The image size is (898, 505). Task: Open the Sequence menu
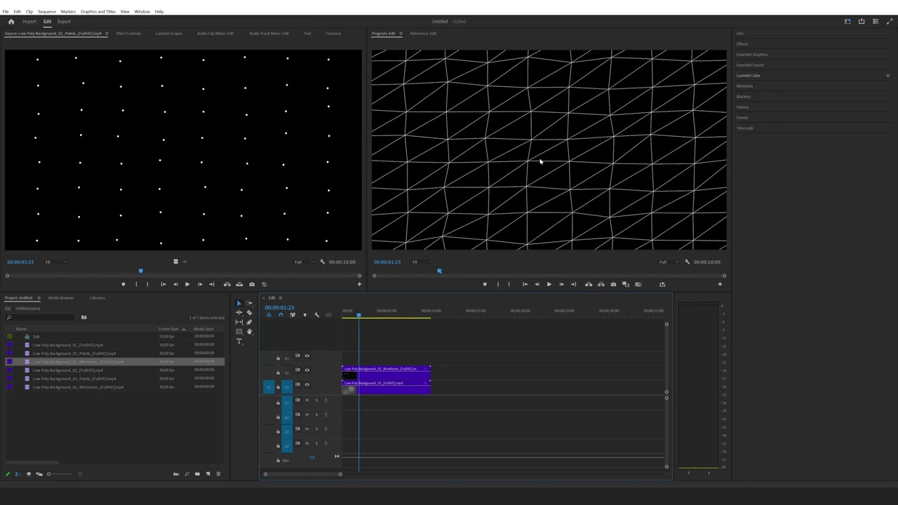pyautogui.click(x=46, y=11)
